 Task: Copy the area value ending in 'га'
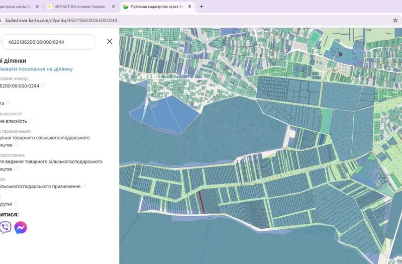tap(8, 103)
